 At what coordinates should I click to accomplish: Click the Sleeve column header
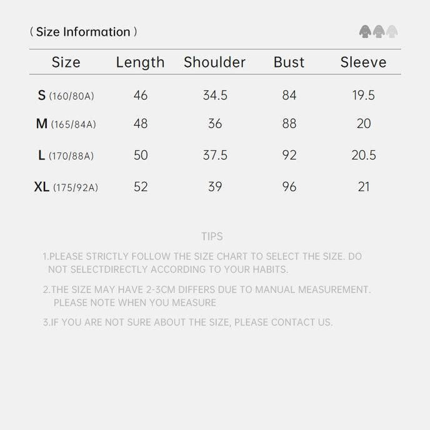(x=363, y=62)
